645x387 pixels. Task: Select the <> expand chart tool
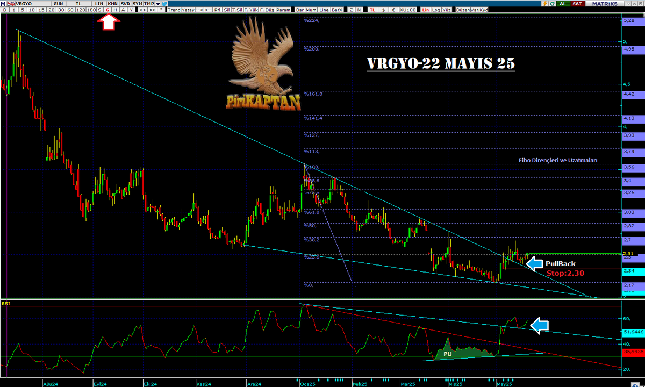(153, 10)
